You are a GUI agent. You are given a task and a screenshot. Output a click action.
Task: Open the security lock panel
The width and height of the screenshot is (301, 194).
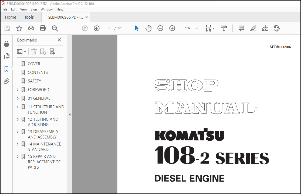coord(6,44)
